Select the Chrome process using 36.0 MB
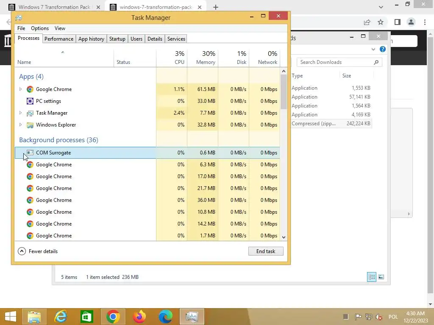This screenshot has width=434, height=325. pos(147,200)
